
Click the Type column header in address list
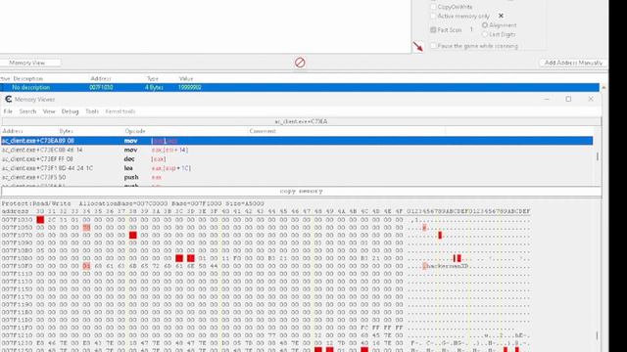tap(153, 78)
